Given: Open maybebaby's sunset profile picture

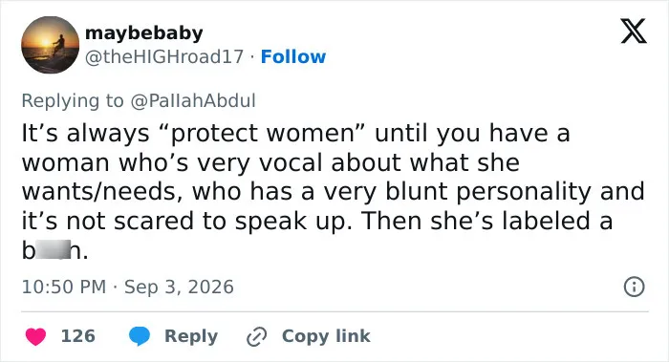Looking at the screenshot, I should pos(51,45).
